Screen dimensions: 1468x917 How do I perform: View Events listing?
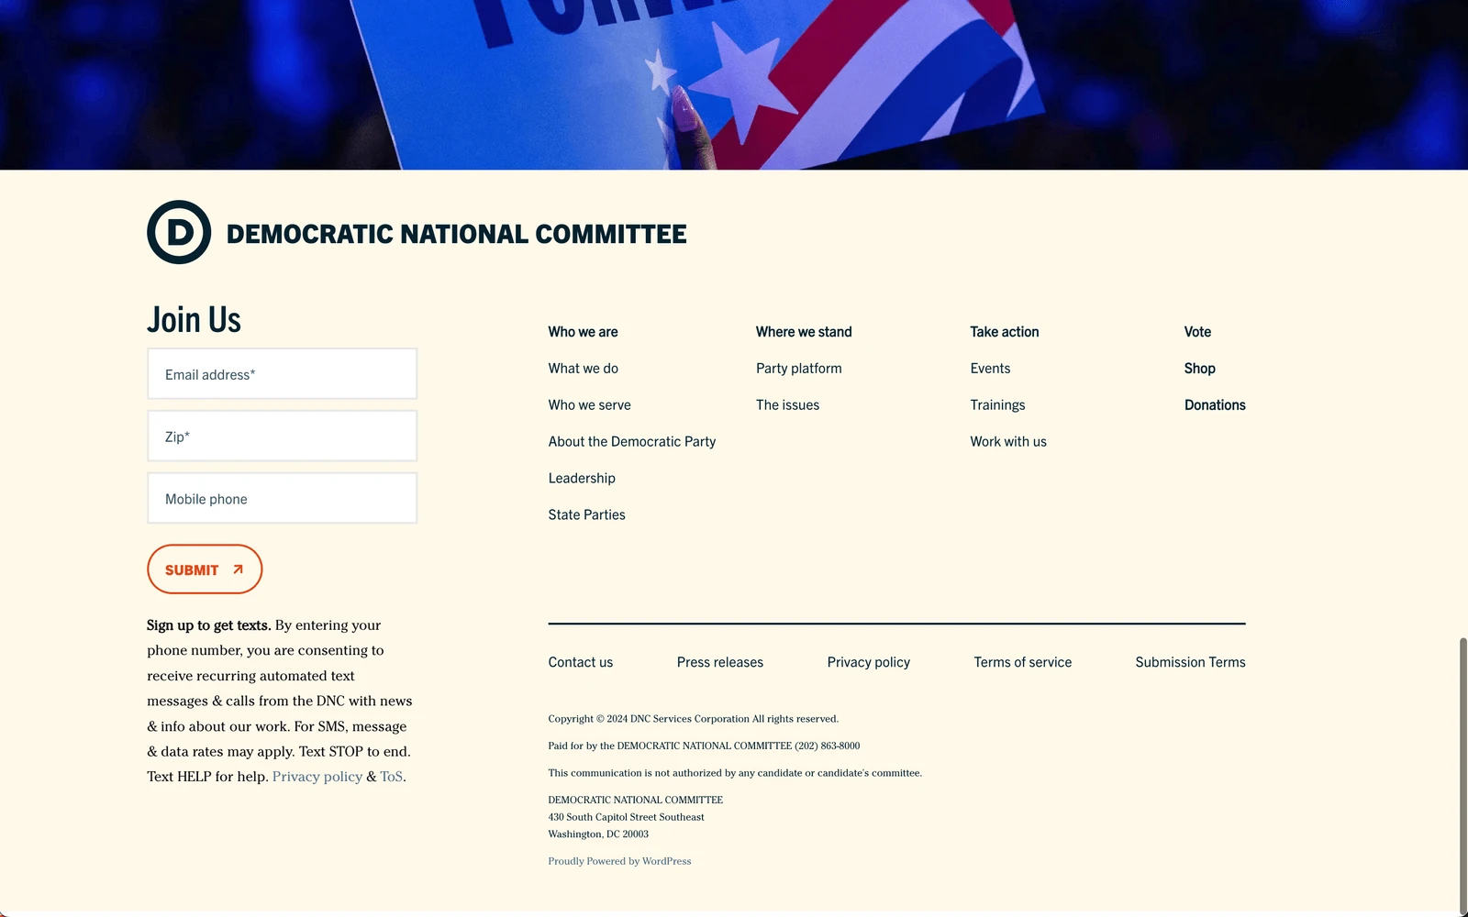click(x=991, y=369)
